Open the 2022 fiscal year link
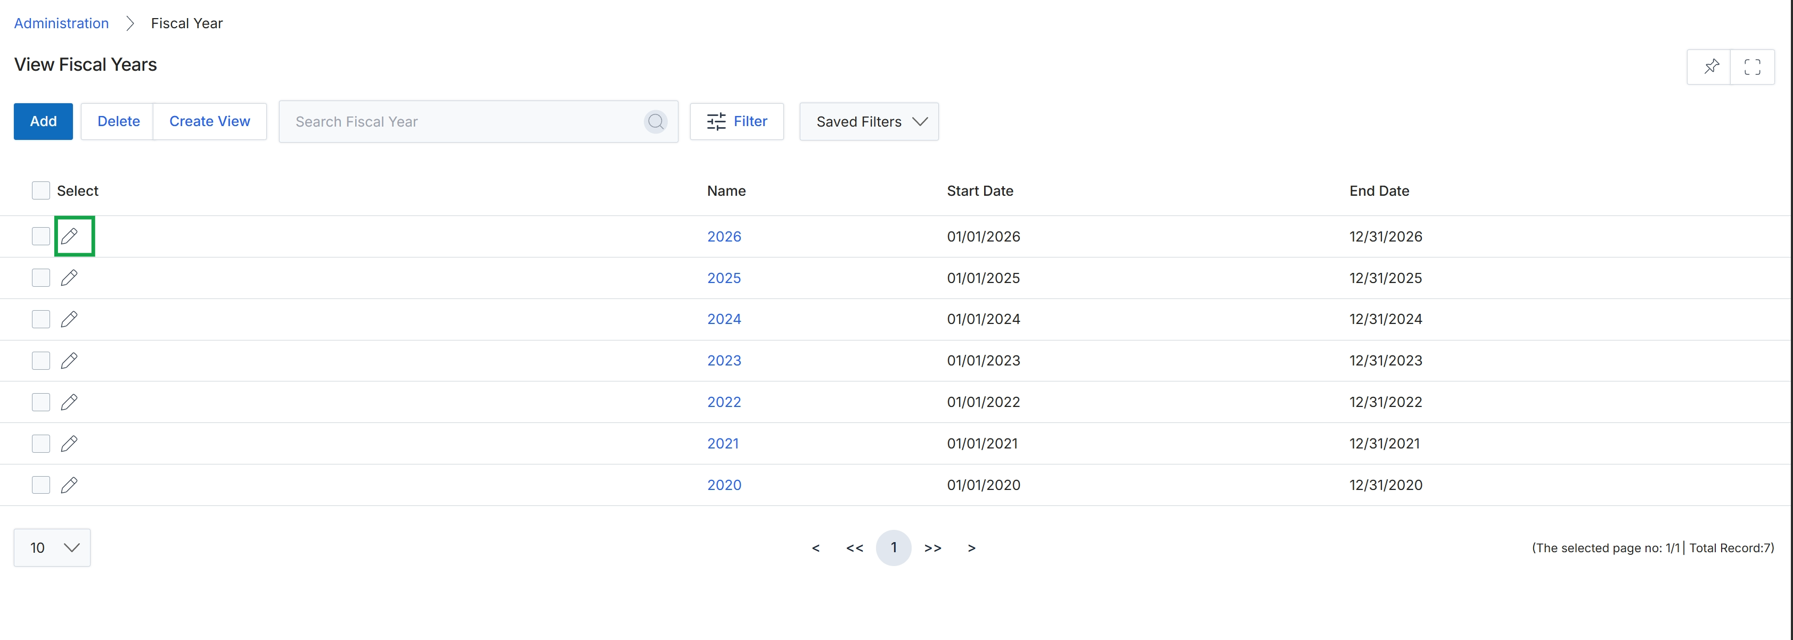Image resolution: width=1793 pixels, height=640 pixels. (x=724, y=402)
